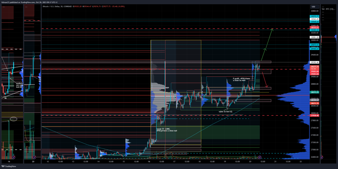The height and width of the screenshot is (169, 338).
Task: Select the 29392.46 white price label
Action: tap(314, 62)
